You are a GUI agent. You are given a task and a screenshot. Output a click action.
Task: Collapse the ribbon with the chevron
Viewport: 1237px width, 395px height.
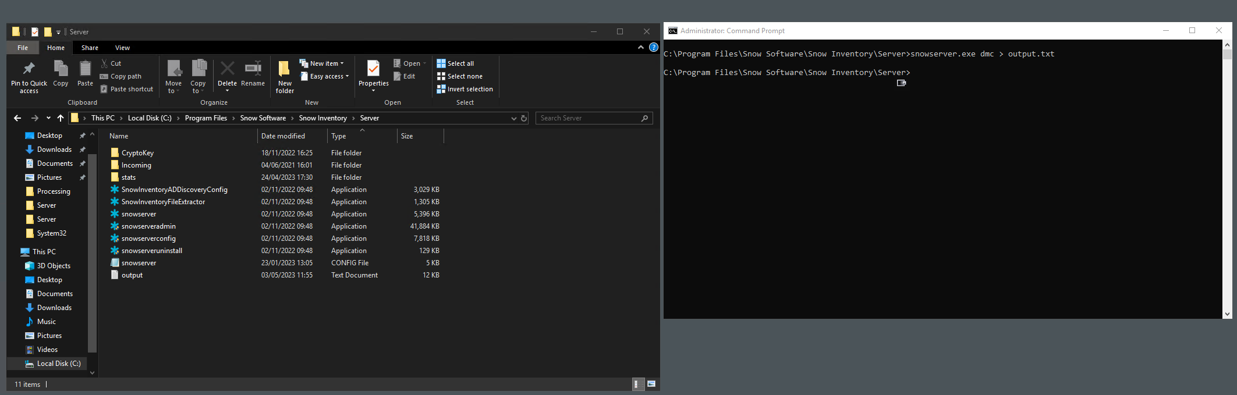[x=640, y=48]
